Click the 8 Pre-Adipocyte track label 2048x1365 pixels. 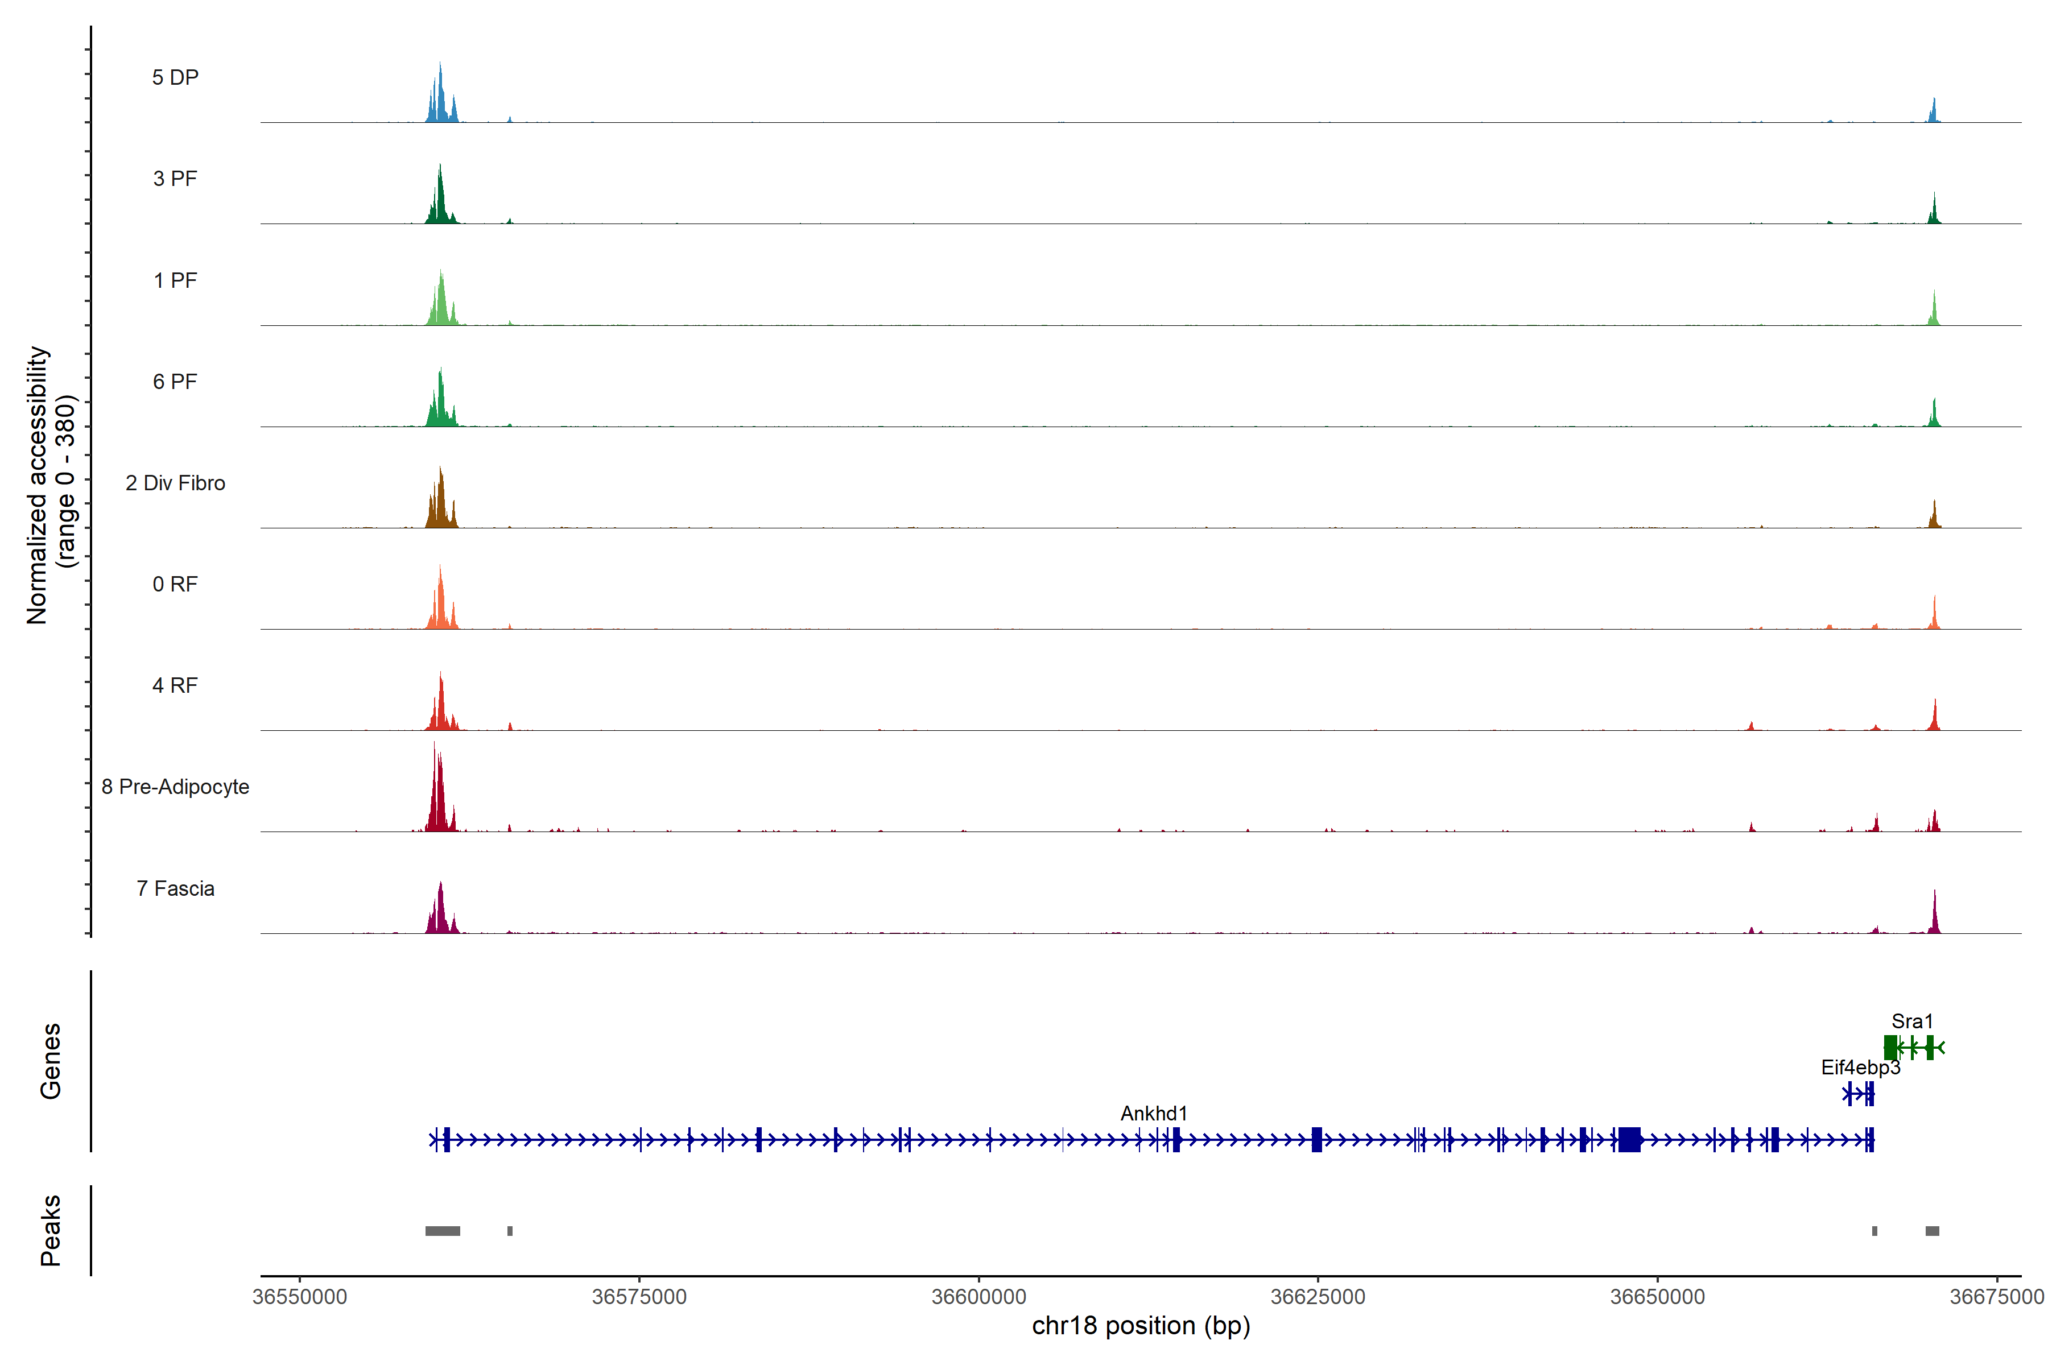pyautogui.click(x=175, y=787)
